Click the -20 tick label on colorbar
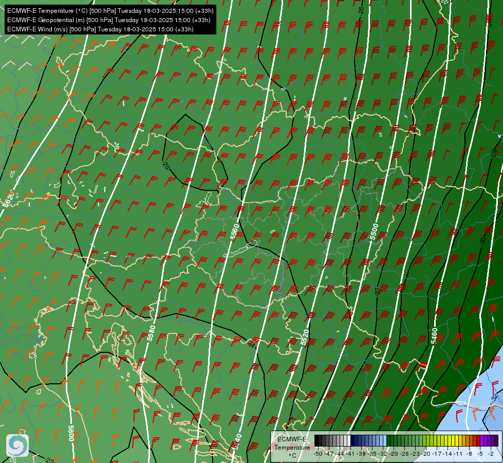 pos(427,454)
